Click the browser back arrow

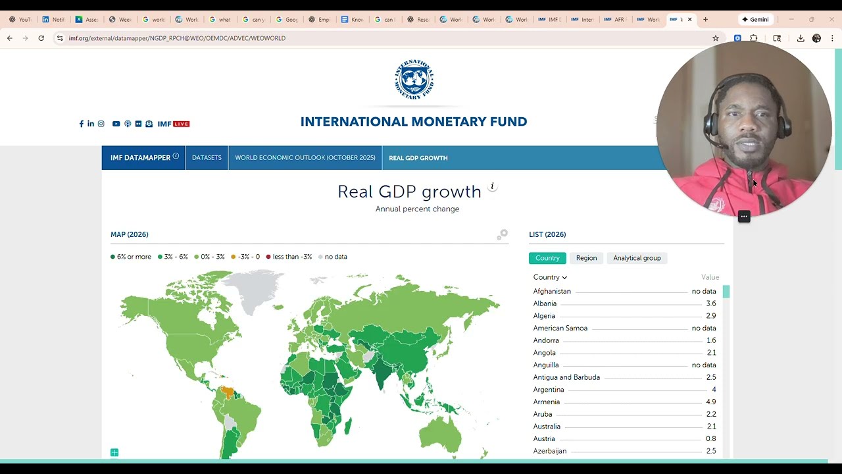tap(10, 38)
